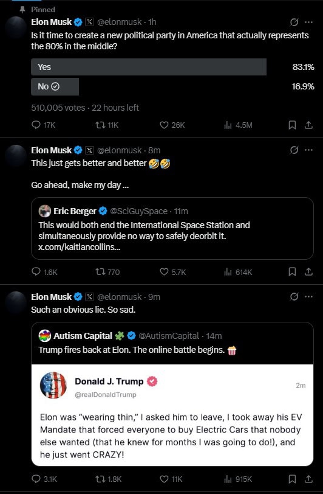Open Autism Capital quoted post header
The height and width of the screenshot is (494, 323).
(130, 336)
